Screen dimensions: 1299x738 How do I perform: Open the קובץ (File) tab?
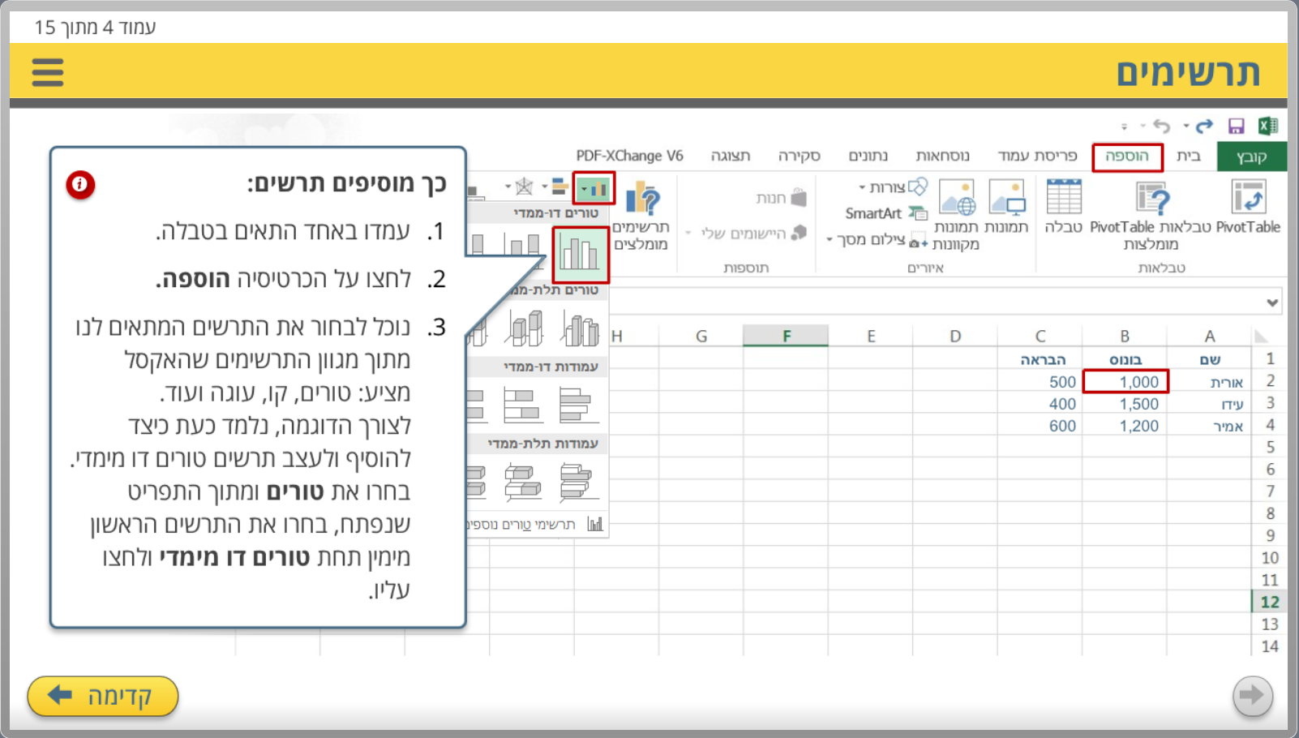[x=1251, y=157]
